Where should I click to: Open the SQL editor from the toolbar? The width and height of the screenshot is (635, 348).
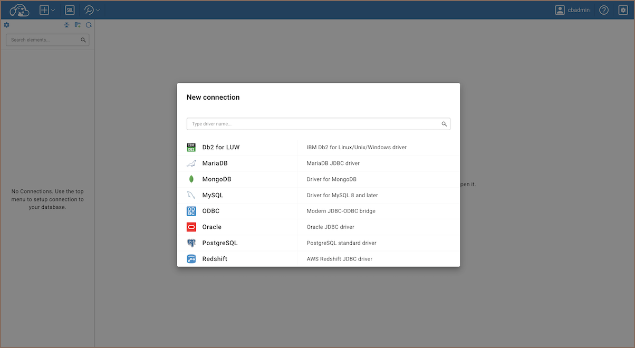point(70,10)
